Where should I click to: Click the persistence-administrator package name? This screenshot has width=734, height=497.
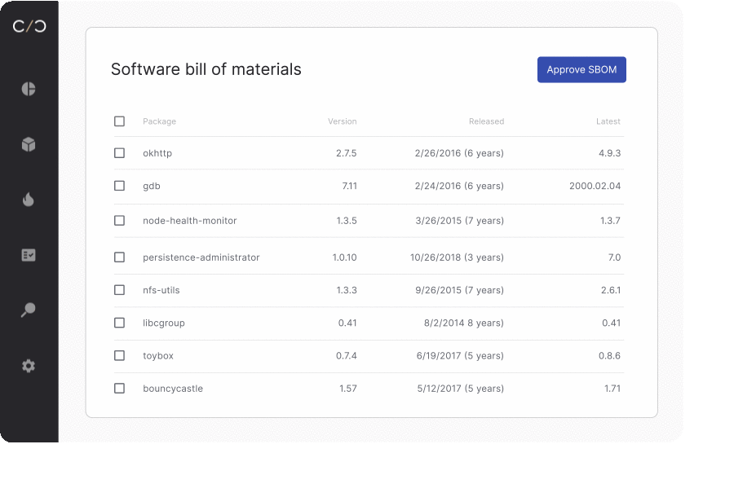tap(201, 257)
